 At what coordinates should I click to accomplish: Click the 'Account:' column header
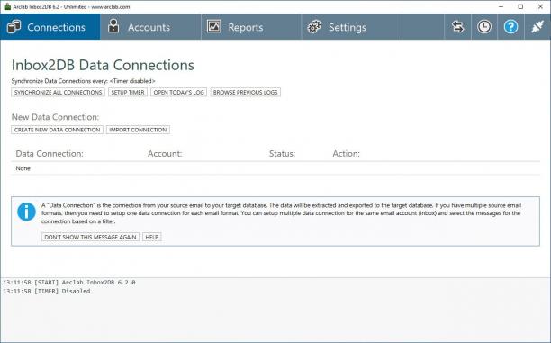click(165, 154)
